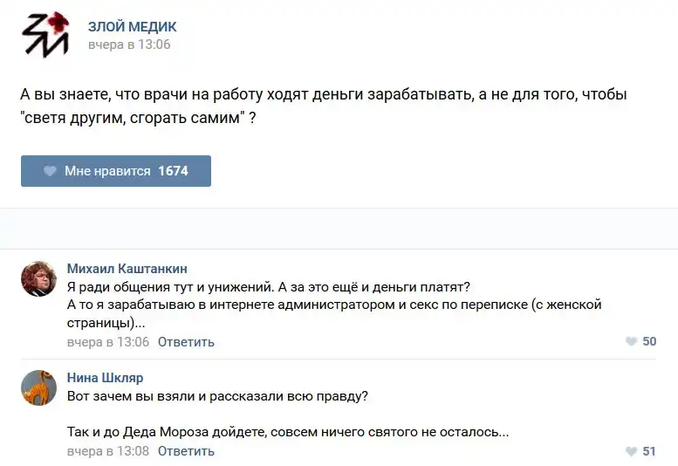Click the 51 likes count

(649, 451)
